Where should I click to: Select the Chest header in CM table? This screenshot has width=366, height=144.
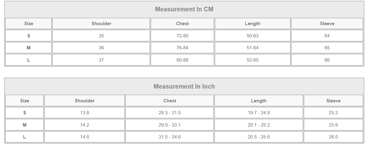(182, 24)
